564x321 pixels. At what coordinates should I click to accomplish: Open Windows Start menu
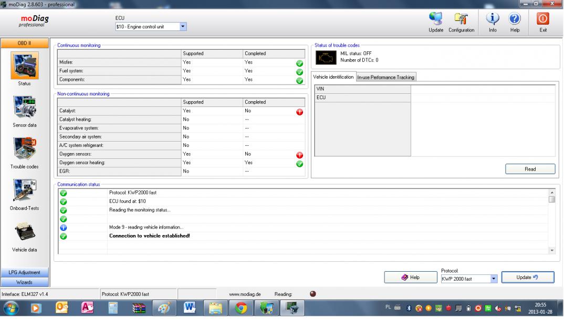point(11,308)
